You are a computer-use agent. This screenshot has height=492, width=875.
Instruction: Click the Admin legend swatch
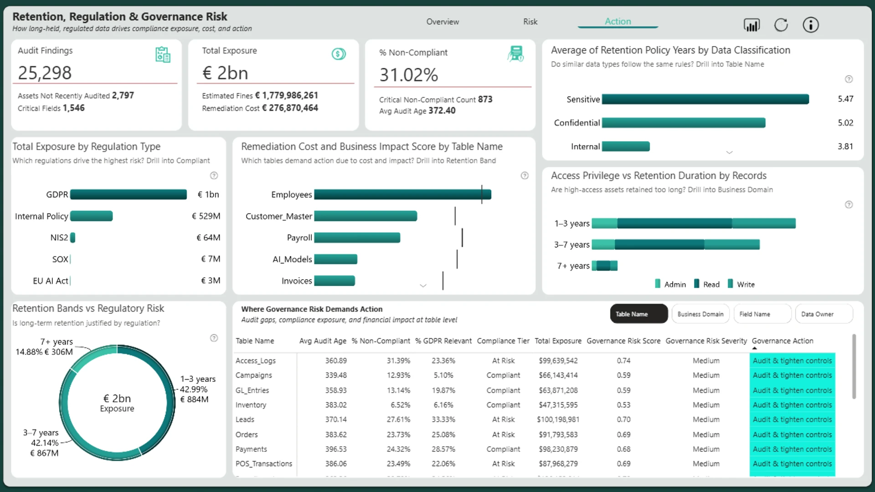tap(658, 284)
